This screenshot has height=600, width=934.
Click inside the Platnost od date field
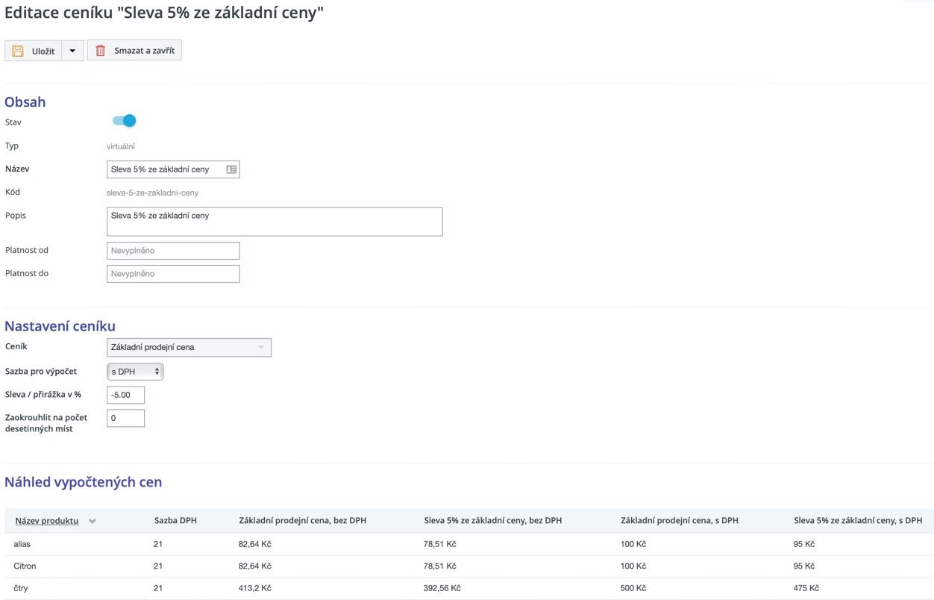pos(173,250)
